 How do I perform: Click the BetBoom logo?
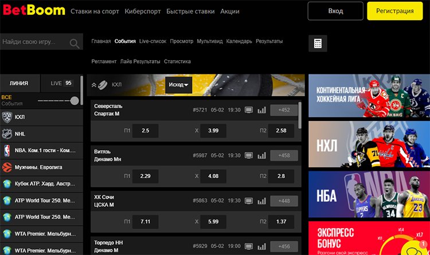pos(34,10)
